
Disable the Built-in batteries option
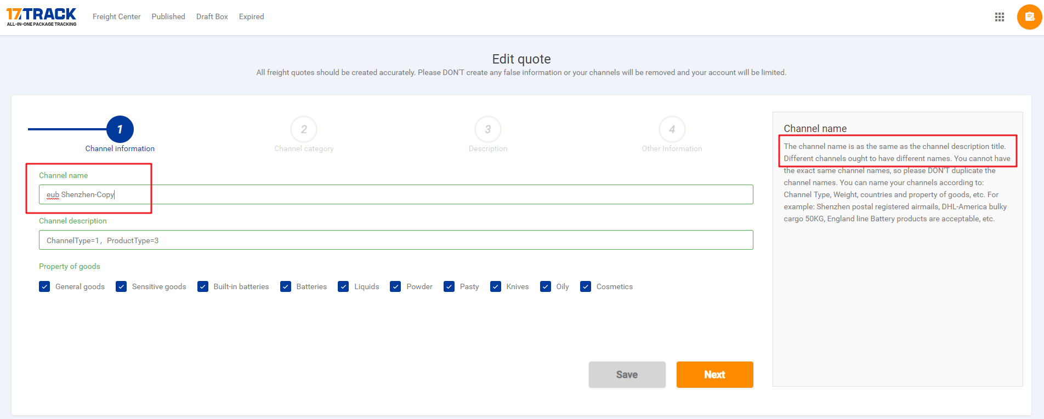[x=203, y=286]
